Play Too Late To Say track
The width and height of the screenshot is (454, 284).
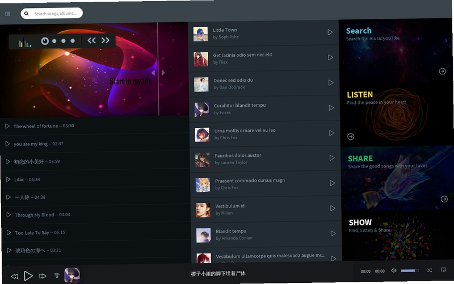point(9,232)
